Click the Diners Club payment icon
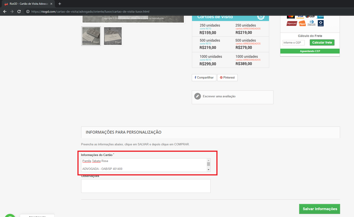The height and width of the screenshot is (217, 354). click(x=311, y=23)
